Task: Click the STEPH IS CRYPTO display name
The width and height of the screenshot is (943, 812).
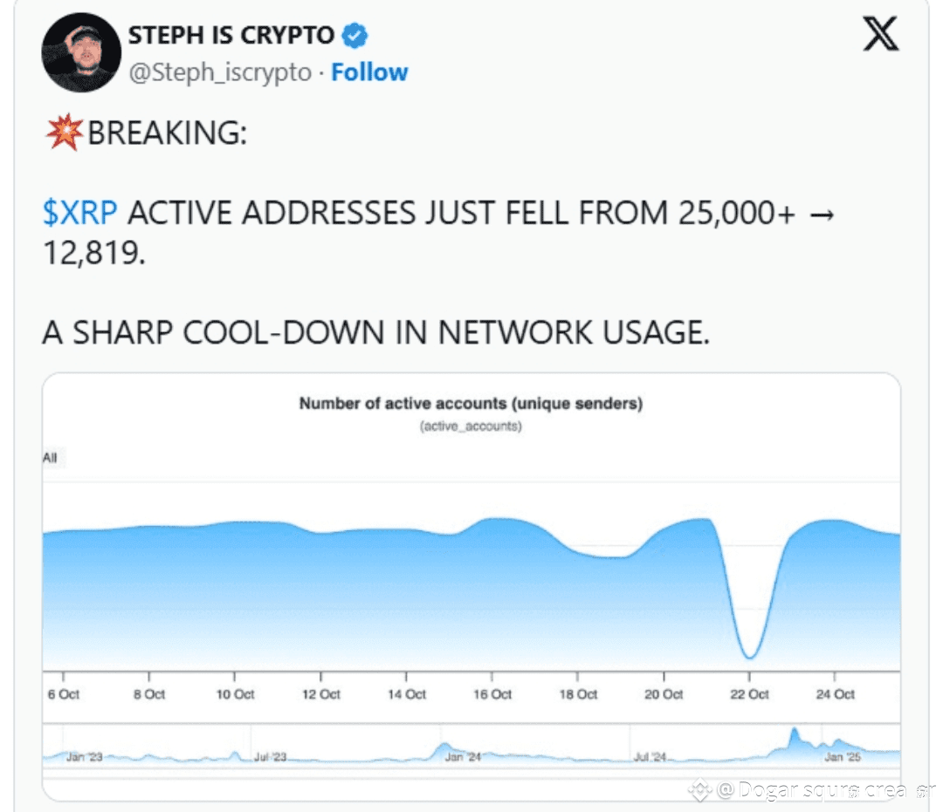Action: point(231,36)
